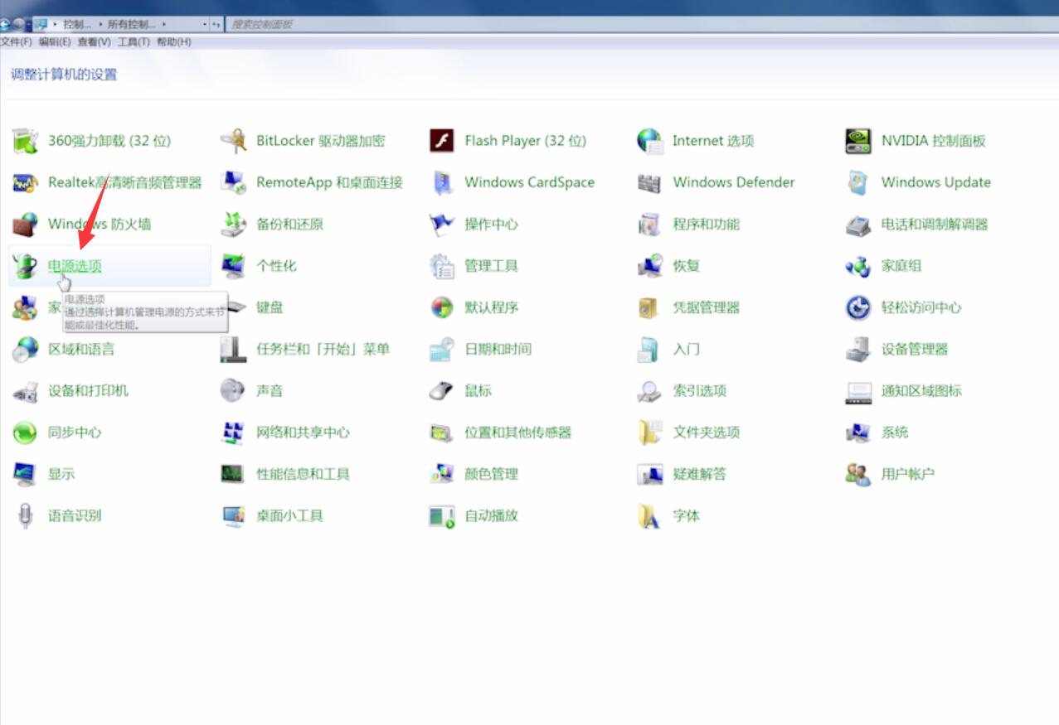Click the Realtek高清晰音频管理器 icon
The width and height of the screenshot is (1059, 725).
pos(26,182)
